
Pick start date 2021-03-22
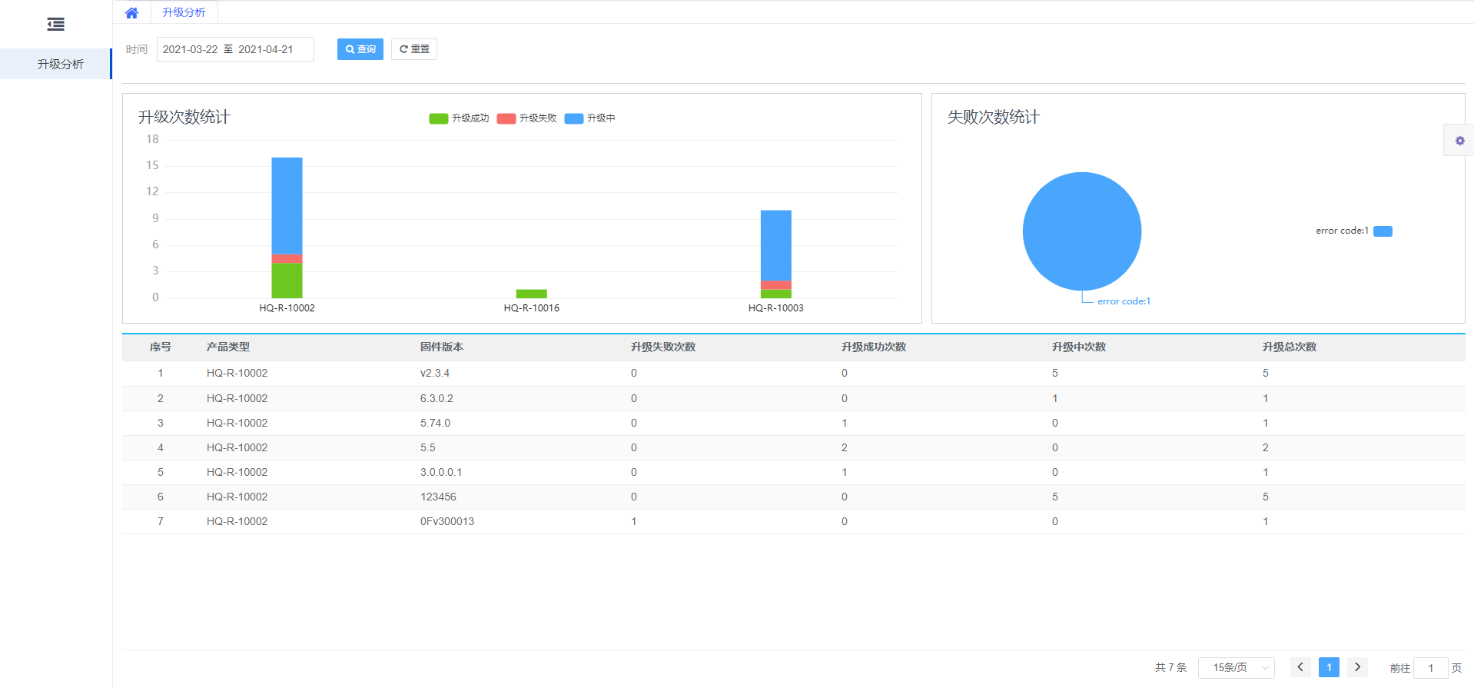click(x=190, y=49)
